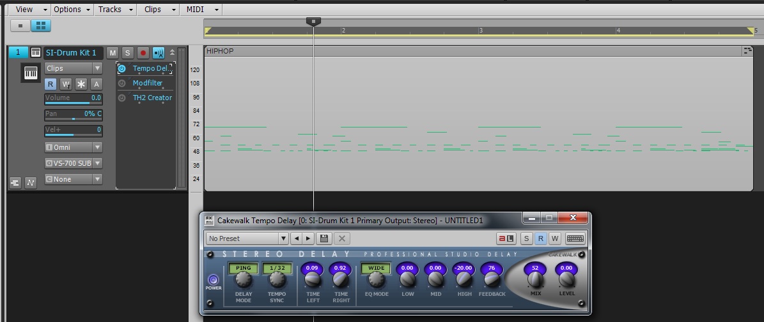Select TH2 Creator in the FX bin
Viewport: 764px width, 322px height.
coord(152,98)
